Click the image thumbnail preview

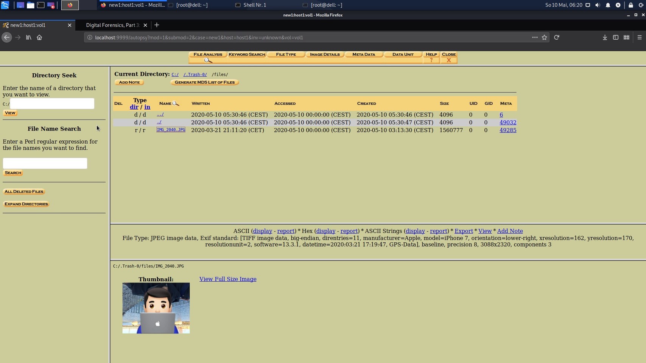point(156,308)
